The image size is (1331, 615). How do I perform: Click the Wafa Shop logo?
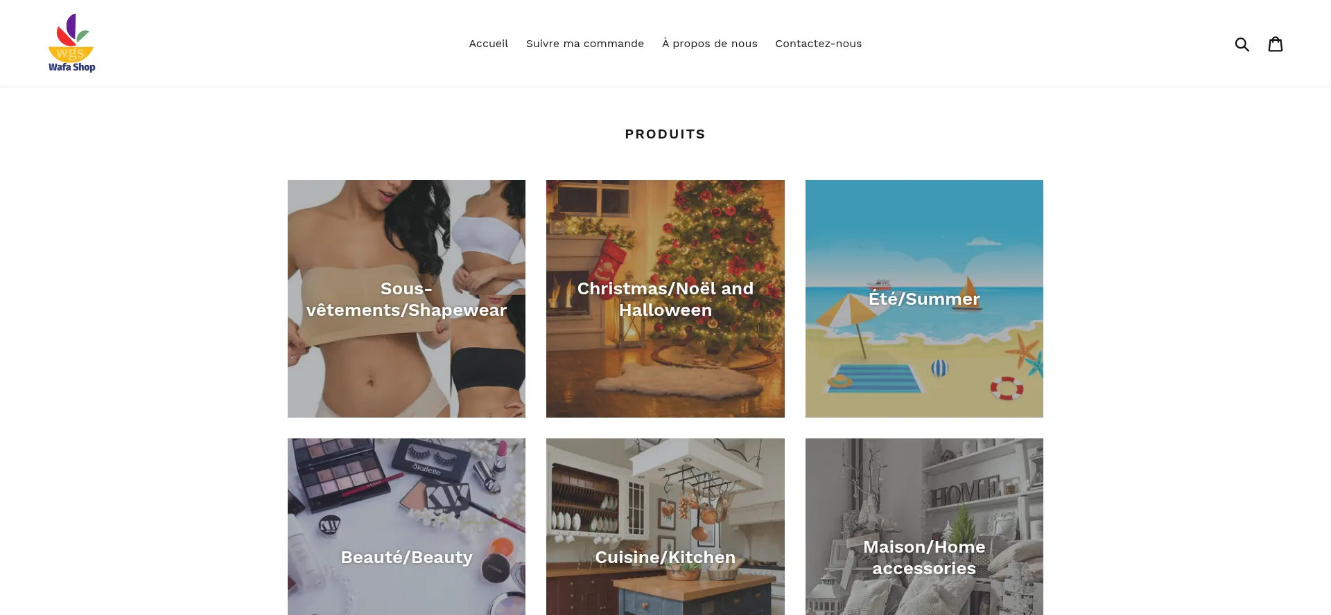71,43
